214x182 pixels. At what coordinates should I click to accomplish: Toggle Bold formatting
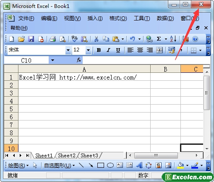point(99,50)
